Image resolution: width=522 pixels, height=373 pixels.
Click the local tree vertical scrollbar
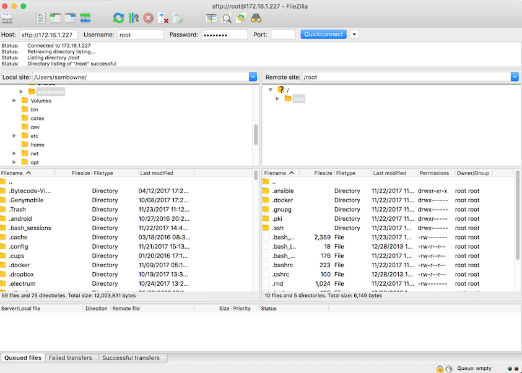coord(256,135)
